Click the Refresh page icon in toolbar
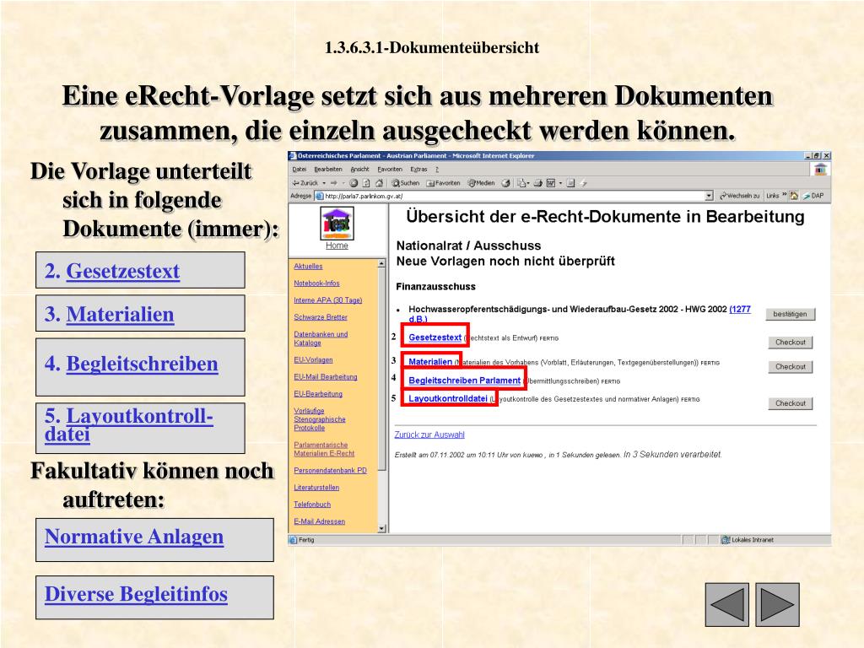The image size is (864, 648). tap(366, 183)
